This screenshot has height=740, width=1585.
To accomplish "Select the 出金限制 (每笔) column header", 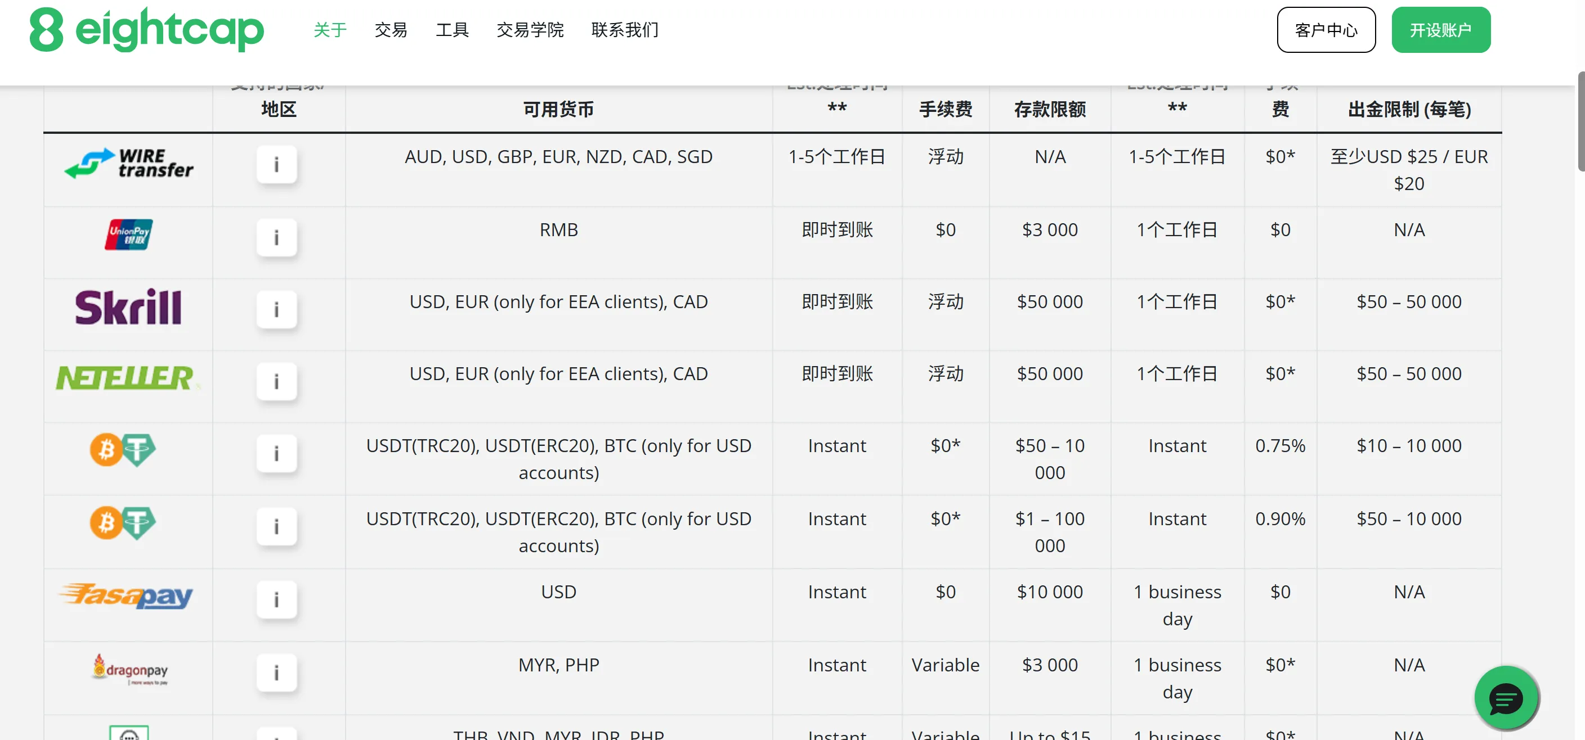I will 1409,110.
